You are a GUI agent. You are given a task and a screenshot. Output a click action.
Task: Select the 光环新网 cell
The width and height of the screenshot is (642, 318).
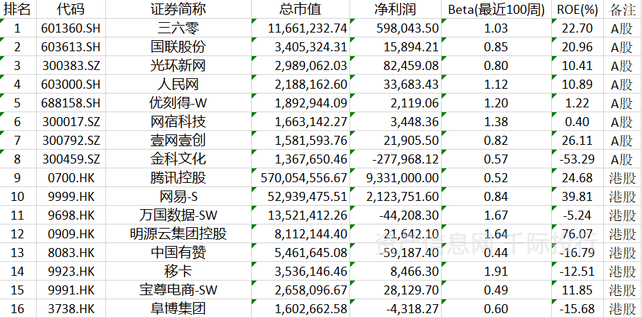tap(178, 66)
